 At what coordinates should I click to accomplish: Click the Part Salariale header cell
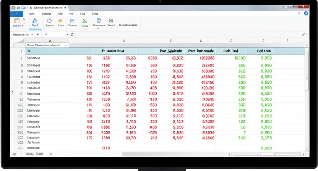pos(171,51)
